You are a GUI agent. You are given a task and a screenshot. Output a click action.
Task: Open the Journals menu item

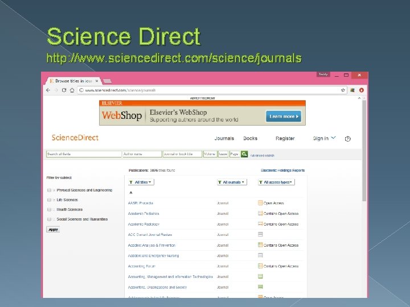[224, 138]
